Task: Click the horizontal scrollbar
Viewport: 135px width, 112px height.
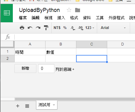Action: (75, 99)
